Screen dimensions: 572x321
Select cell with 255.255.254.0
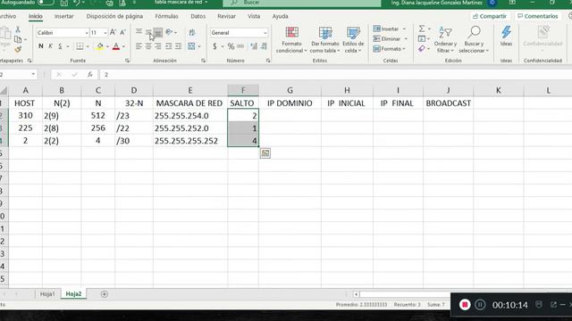(190, 116)
